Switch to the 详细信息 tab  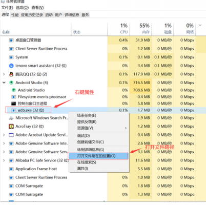(72, 15)
